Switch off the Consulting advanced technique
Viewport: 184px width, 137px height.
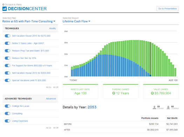click(7, 113)
